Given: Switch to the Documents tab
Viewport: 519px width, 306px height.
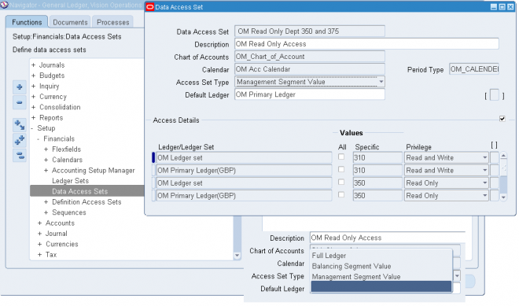Looking at the screenshot, I should (x=70, y=22).
